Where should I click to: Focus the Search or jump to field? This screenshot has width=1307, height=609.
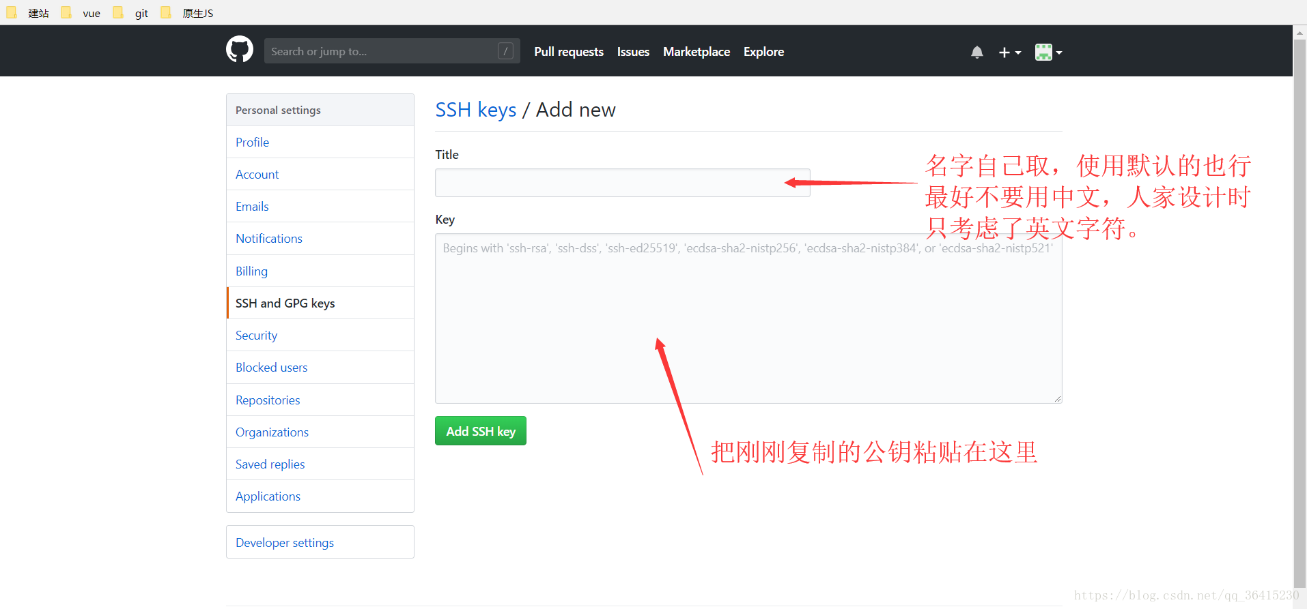pyautogui.click(x=392, y=51)
